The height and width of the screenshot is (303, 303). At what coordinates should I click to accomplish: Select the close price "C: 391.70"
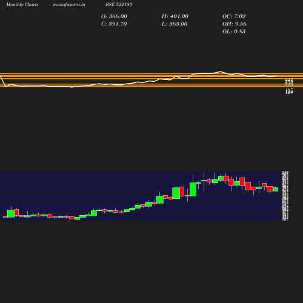click(114, 24)
